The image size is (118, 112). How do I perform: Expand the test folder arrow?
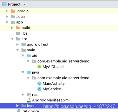point(17,106)
